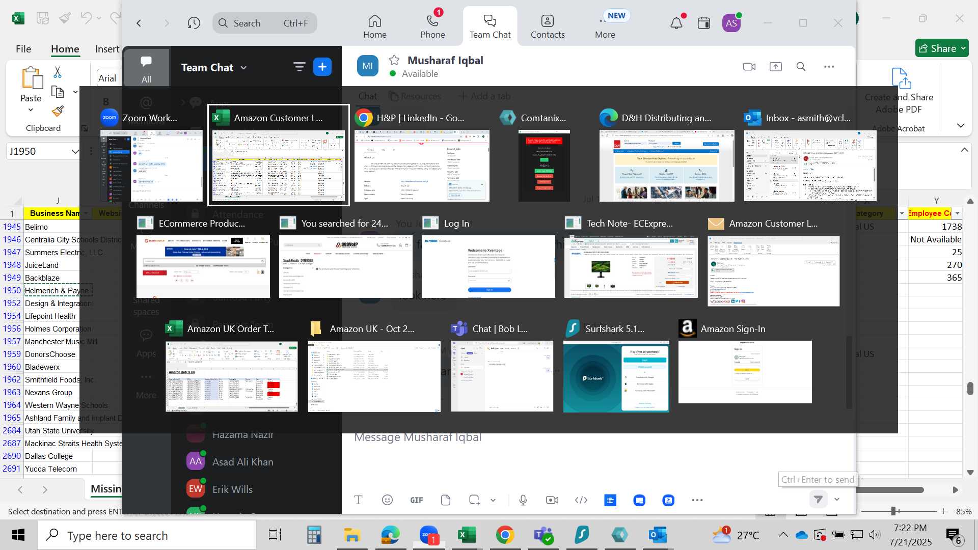
Task: Select the D&H Distributing Edge window
Action: click(x=667, y=166)
